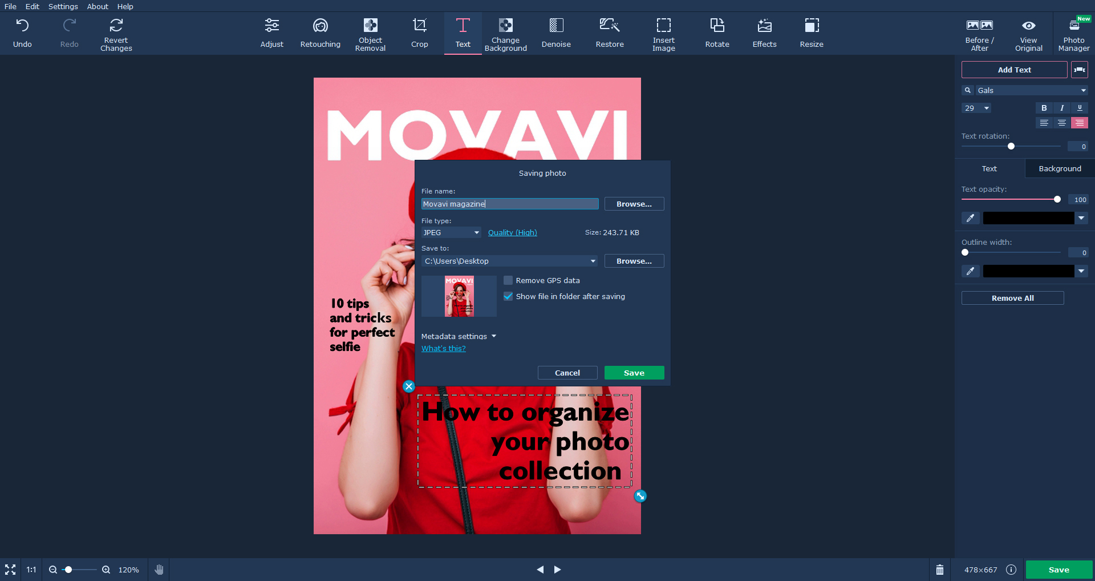1095x581 pixels.
Task: Click the text box resize handle
Action: [x=640, y=496]
